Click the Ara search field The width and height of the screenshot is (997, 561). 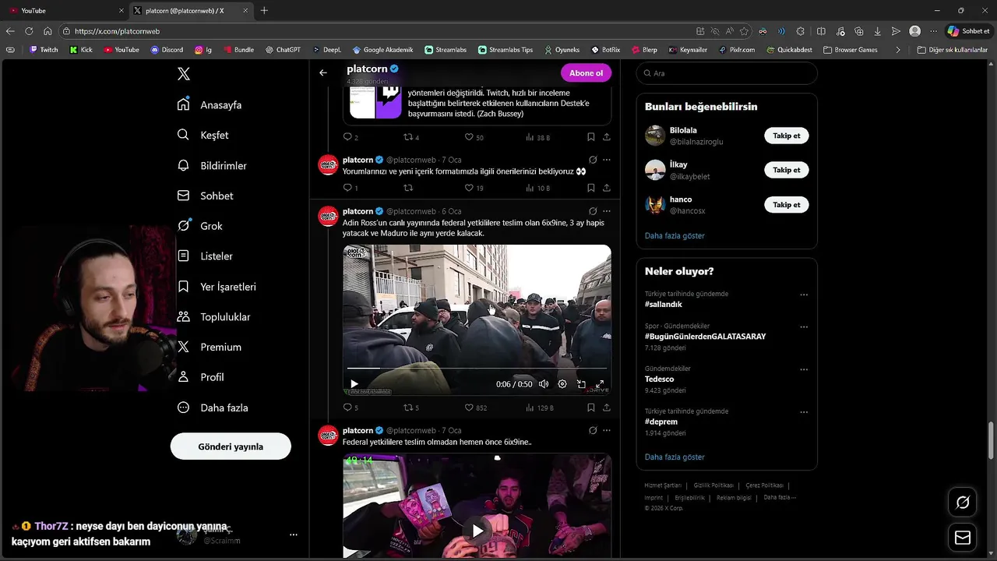coord(727,73)
